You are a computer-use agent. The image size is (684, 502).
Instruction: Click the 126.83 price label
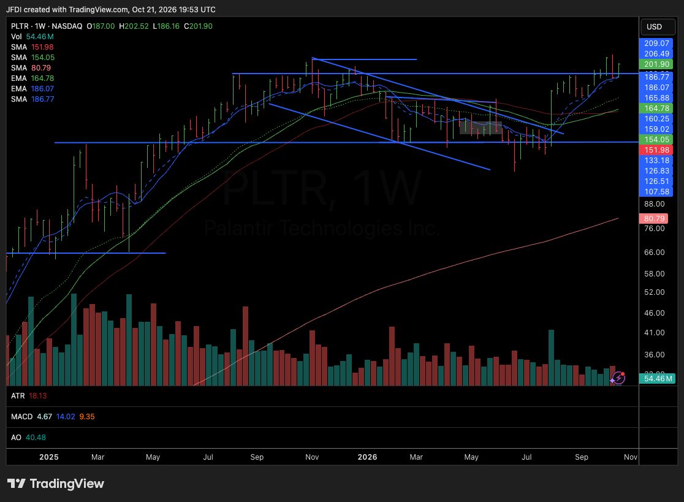pos(656,171)
